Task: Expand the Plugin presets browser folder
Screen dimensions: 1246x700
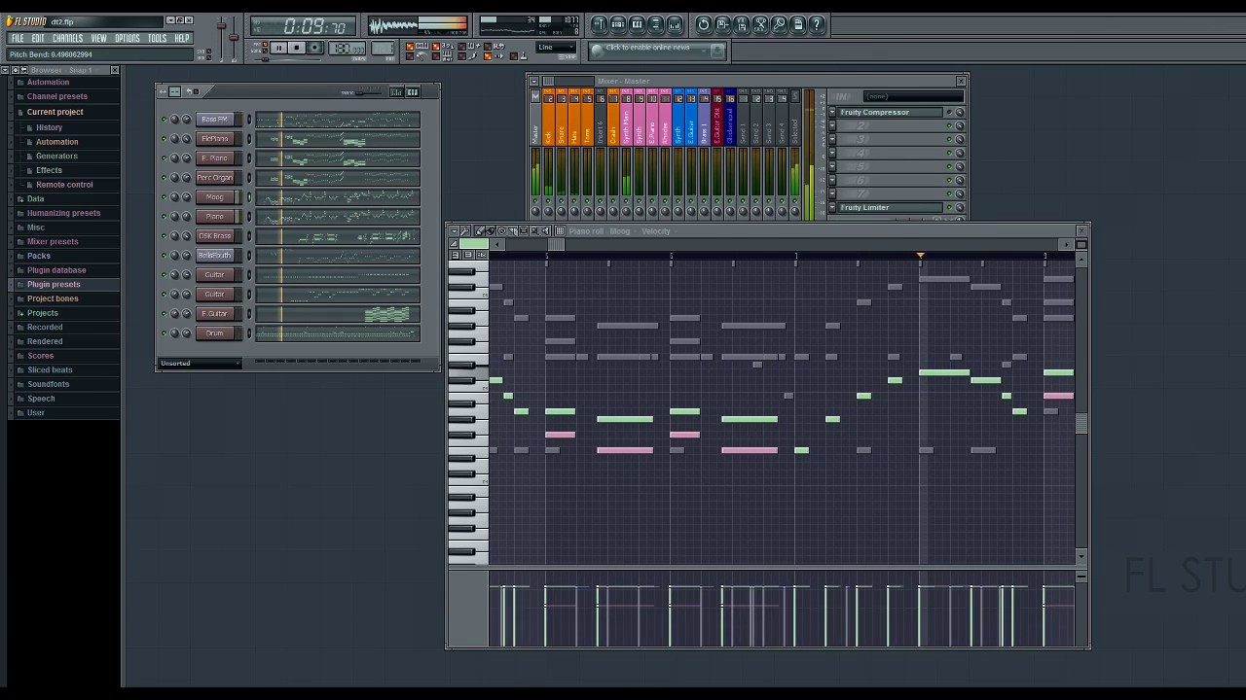Action: pyautogui.click(x=54, y=285)
